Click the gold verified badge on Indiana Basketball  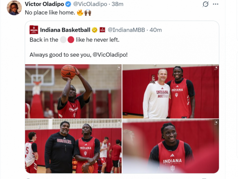(94, 30)
